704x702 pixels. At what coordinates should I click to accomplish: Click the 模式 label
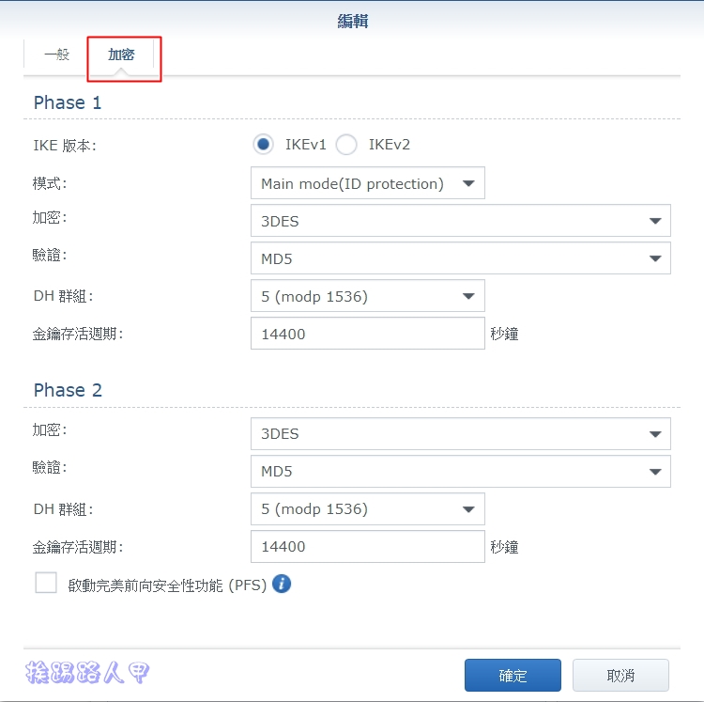pos(50,183)
